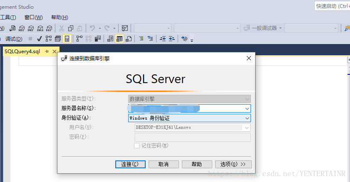Open the combo box right of 一般调试器
The height and width of the screenshot is (182, 350).
(311, 28)
